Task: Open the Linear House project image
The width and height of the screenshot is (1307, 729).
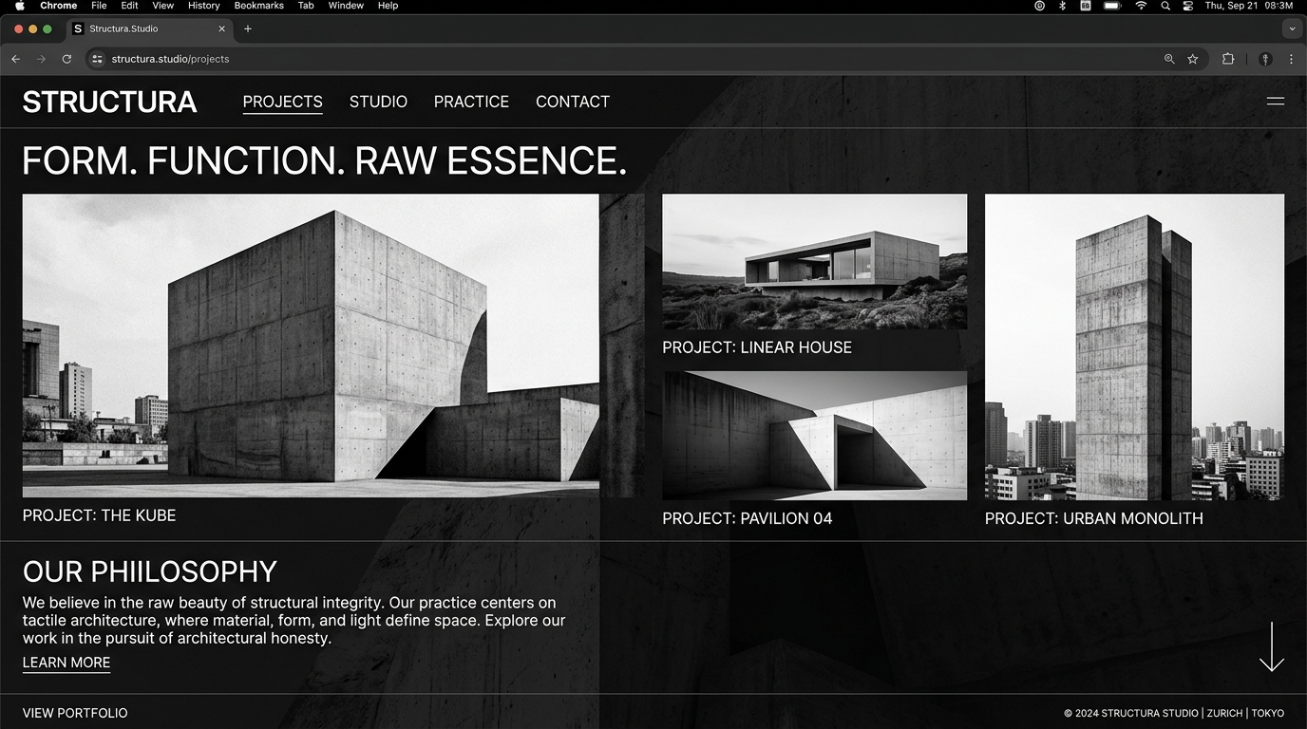Action: [x=814, y=262]
